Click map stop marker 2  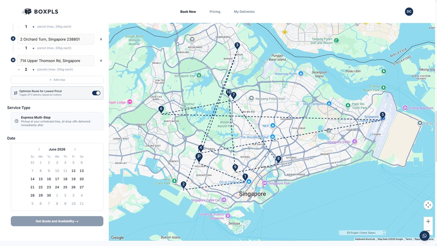pos(184,185)
